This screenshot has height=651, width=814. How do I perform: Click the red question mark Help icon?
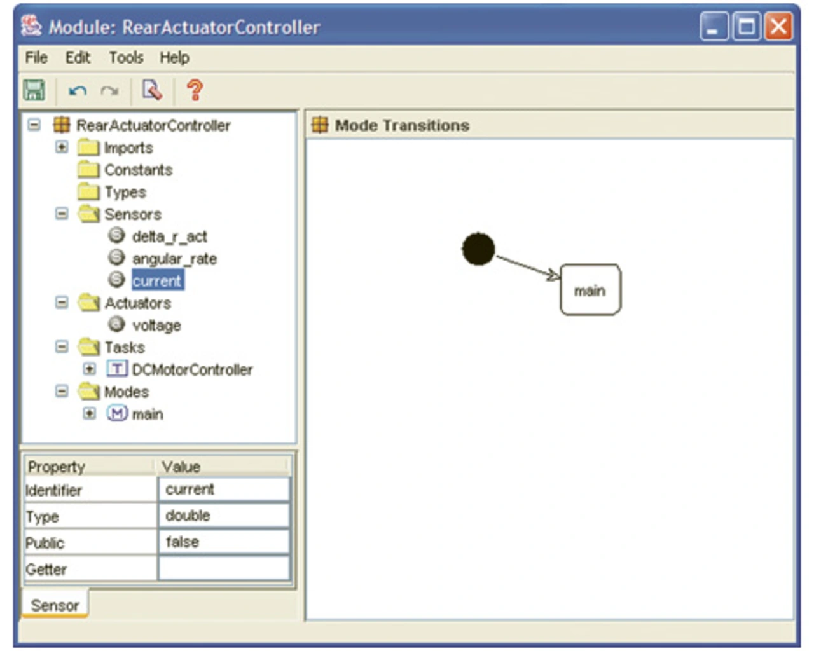(x=195, y=90)
